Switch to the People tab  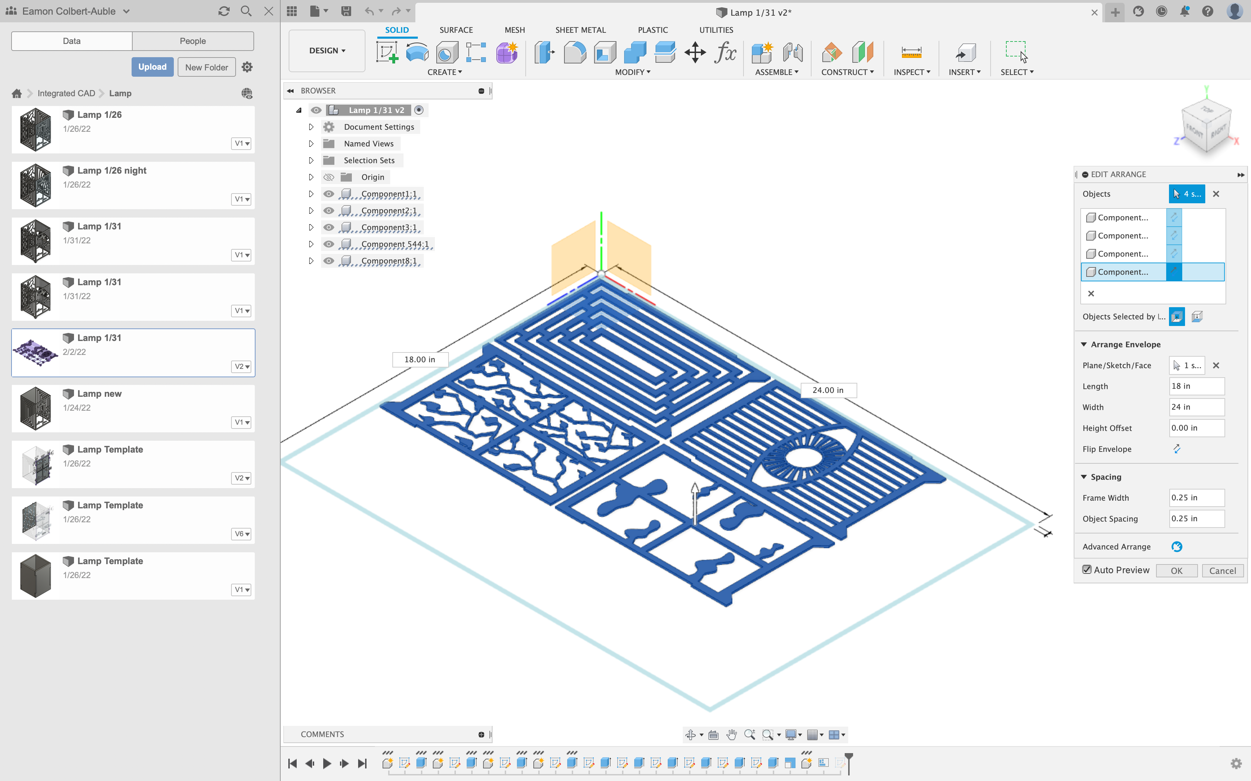192,41
